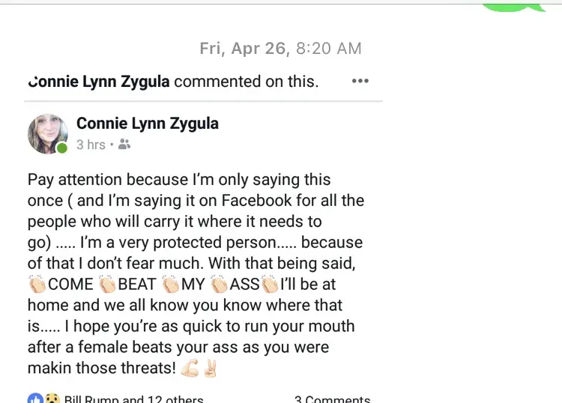This screenshot has height=403, width=562.
Task: Click the '3 hrs' post timestamp
Action: [91, 145]
